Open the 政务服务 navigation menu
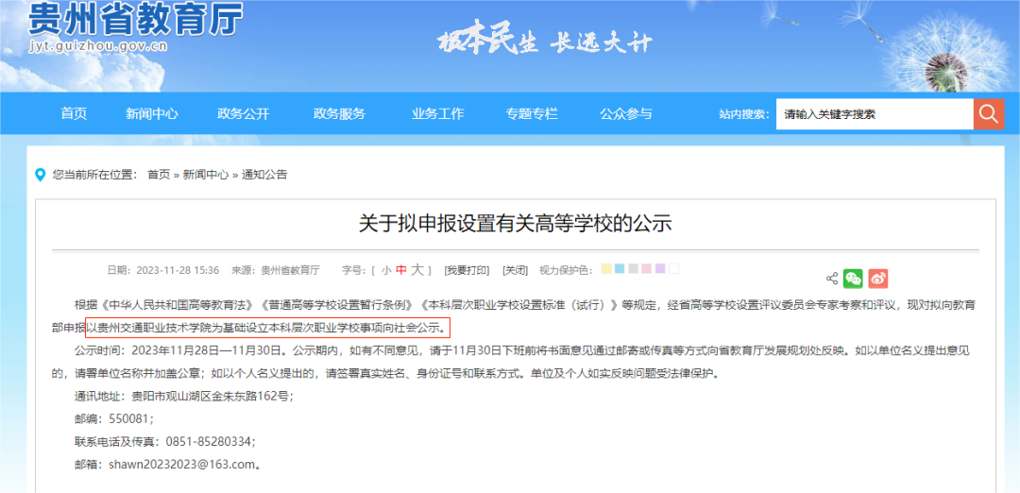Viewport: 1020px width, 493px height. point(339,114)
